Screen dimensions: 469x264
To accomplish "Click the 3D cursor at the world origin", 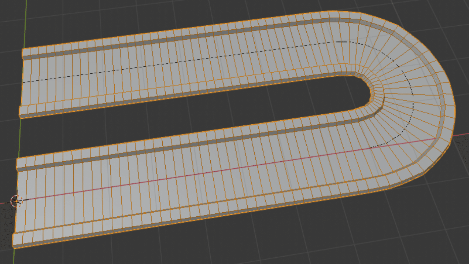I will tap(16, 201).
